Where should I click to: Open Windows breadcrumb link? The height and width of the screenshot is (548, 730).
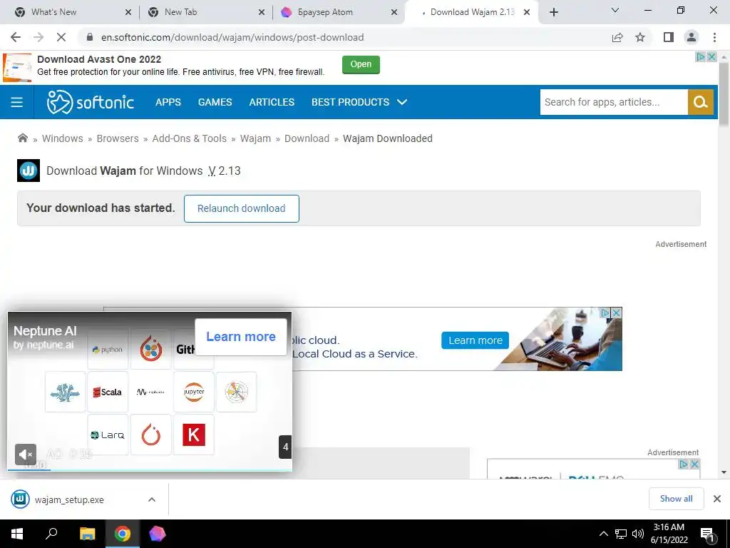tap(63, 138)
